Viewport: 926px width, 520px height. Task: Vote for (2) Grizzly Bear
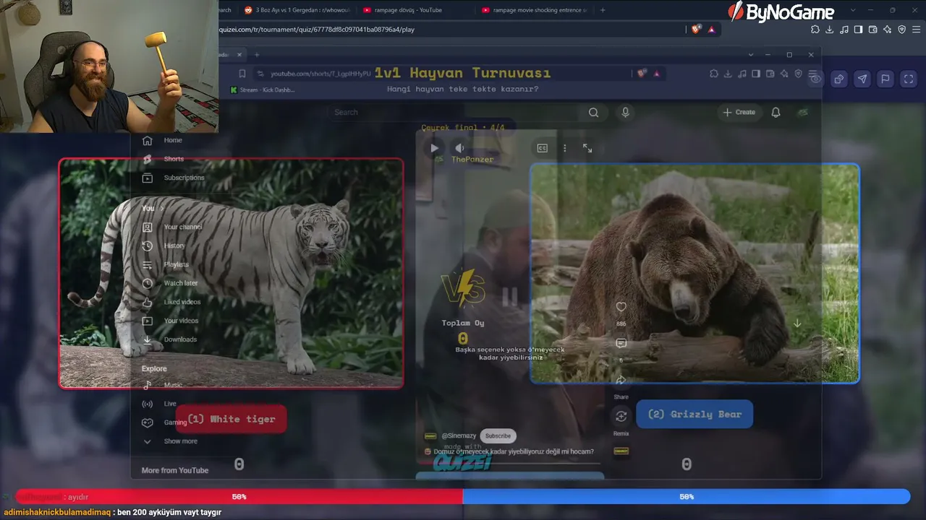(694, 415)
